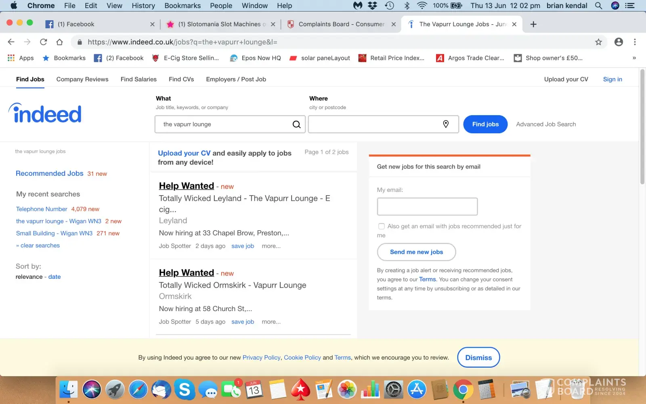
Task: Bookmark this page with the star icon
Action: coord(598,42)
